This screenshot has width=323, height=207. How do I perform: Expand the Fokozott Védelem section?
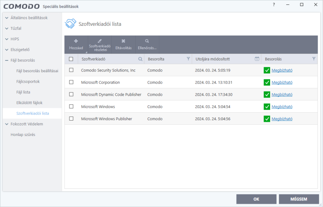(x=7, y=124)
